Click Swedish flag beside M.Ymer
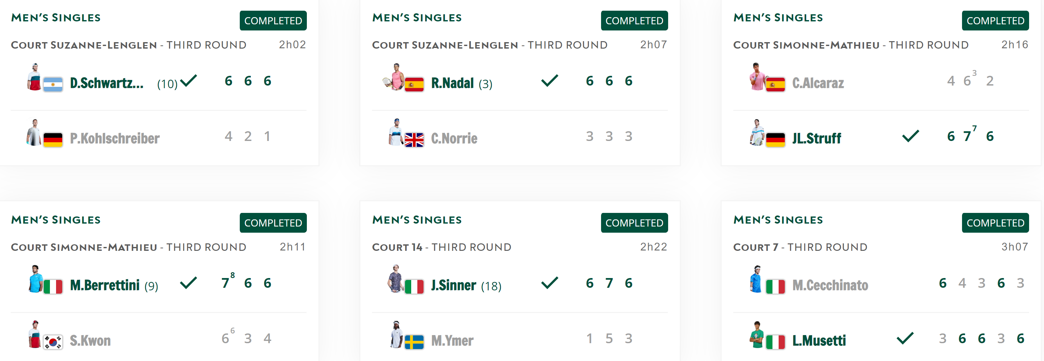 point(414,342)
